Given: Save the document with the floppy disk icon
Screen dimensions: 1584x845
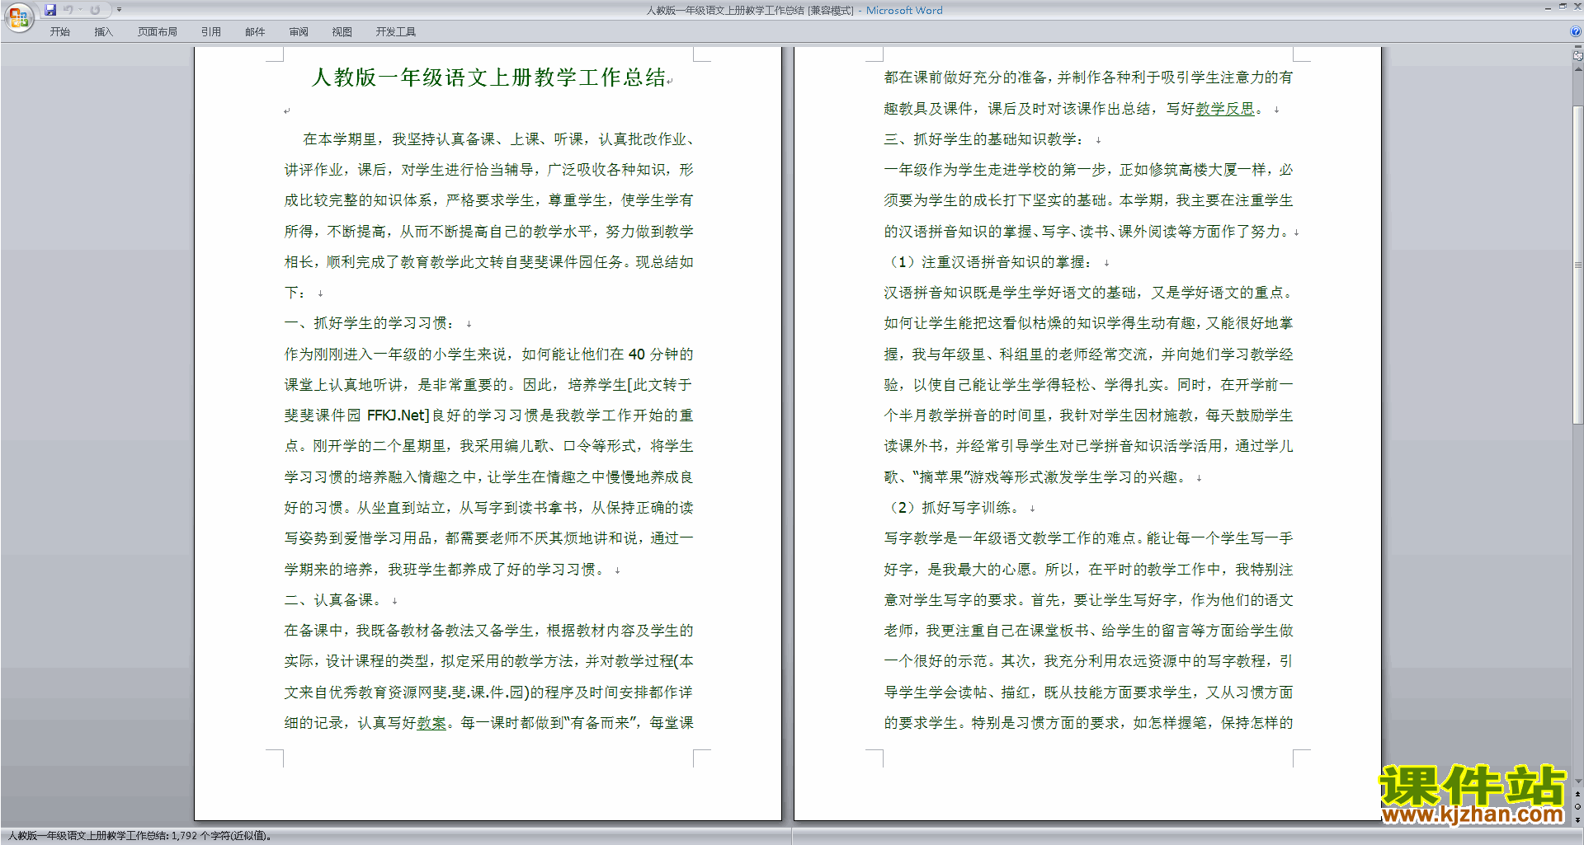Looking at the screenshot, I should click(x=50, y=10).
